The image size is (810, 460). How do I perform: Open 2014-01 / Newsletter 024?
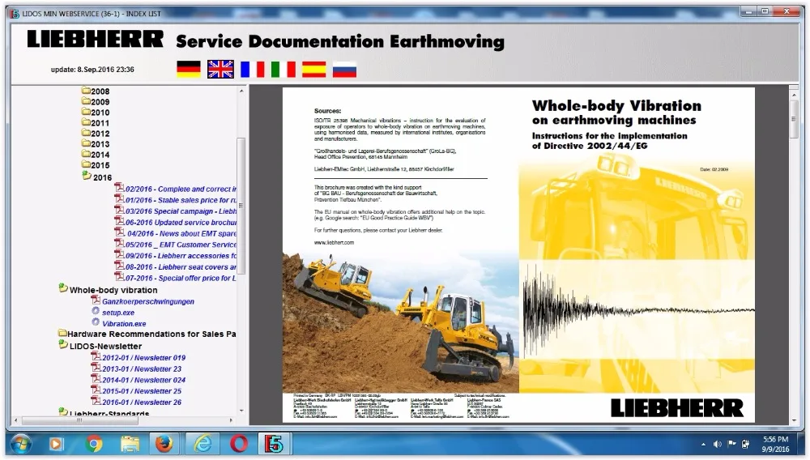[143, 380]
